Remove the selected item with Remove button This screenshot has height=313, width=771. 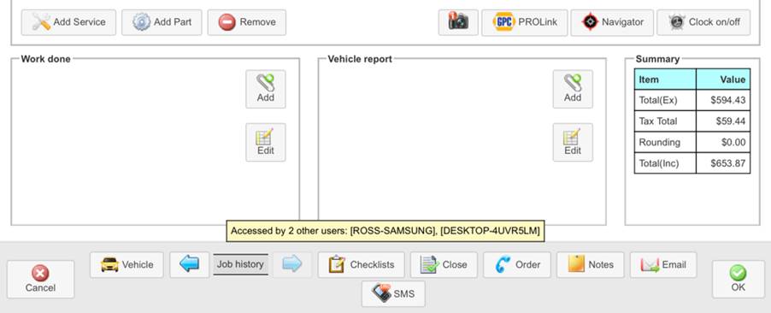pos(247,22)
